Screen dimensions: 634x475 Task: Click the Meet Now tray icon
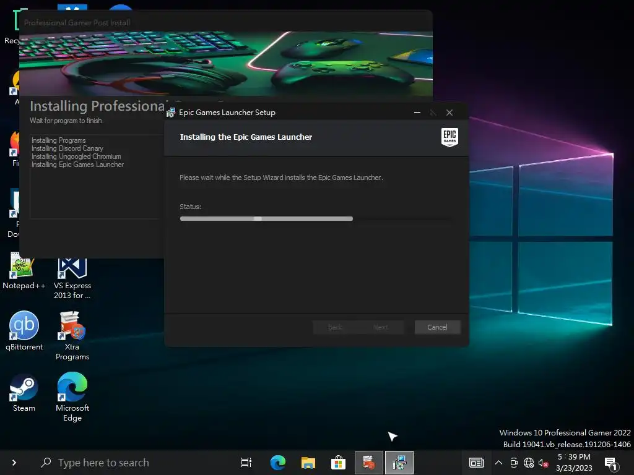[514, 463]
